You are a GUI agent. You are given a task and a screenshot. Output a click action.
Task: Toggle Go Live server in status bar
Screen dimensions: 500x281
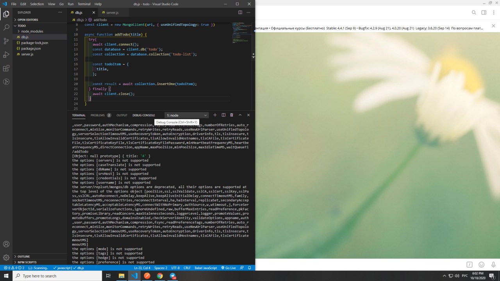[229, 268]
